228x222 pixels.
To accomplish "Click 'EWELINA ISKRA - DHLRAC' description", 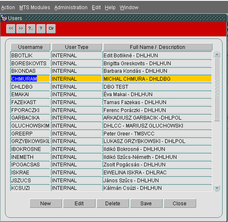I will tap(157, 172).
